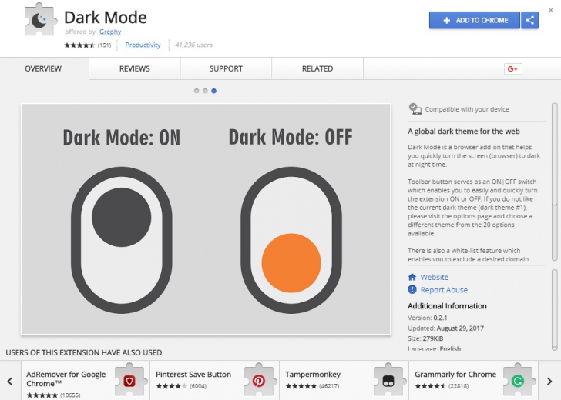
Task: Click Dark Mode ON switch image
Action: click(121, 240)
